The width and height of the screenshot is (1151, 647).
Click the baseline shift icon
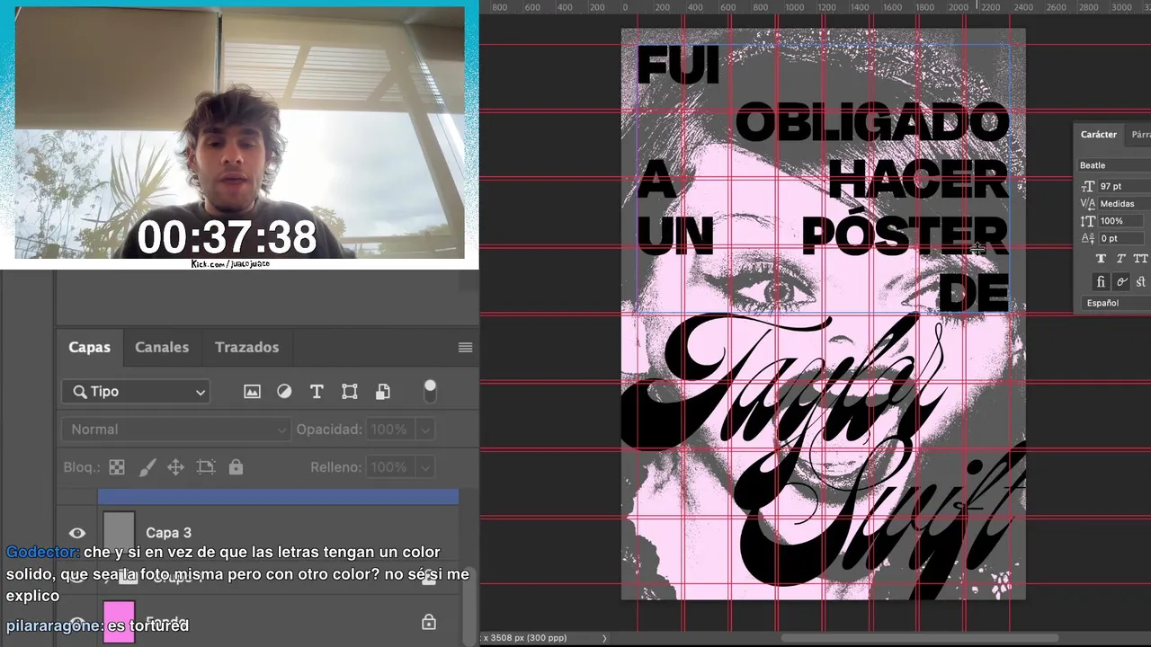pos(1087,238)
